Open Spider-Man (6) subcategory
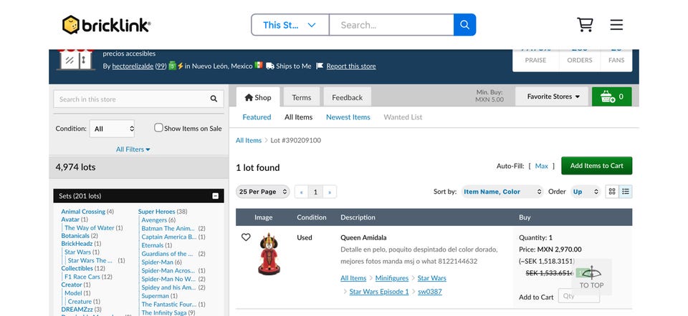The height and width of the screenshot is (316, 688). [157, 262]
